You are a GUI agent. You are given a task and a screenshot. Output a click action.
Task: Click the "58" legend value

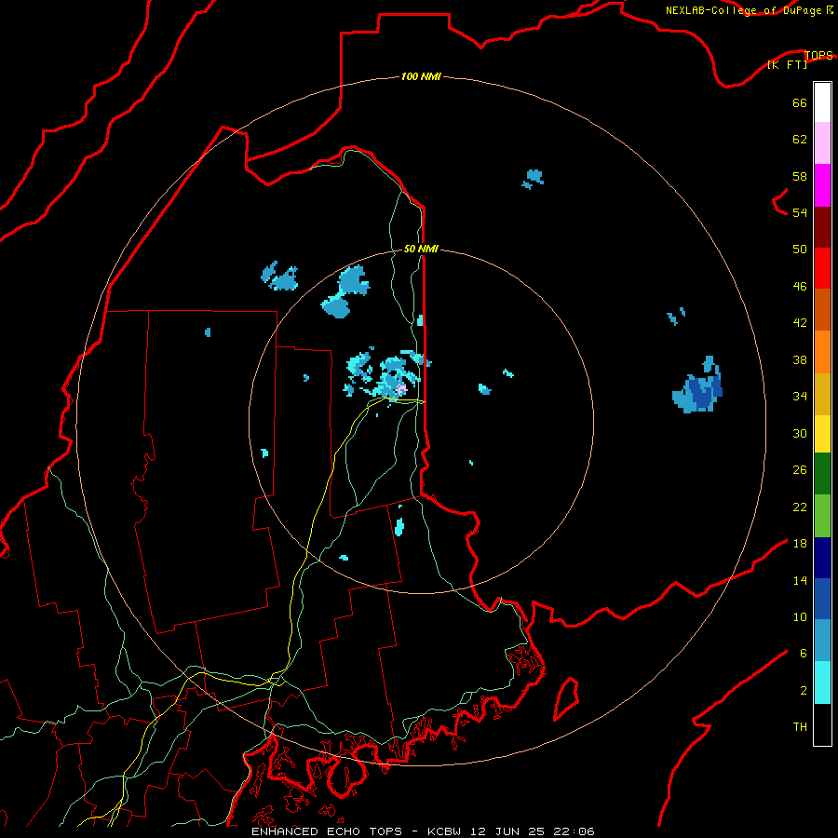point(800,176)
